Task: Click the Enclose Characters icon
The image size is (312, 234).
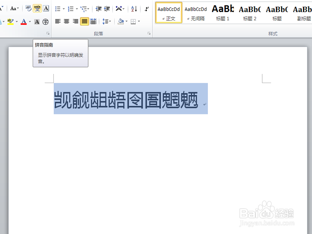Action: coord(46,22)
